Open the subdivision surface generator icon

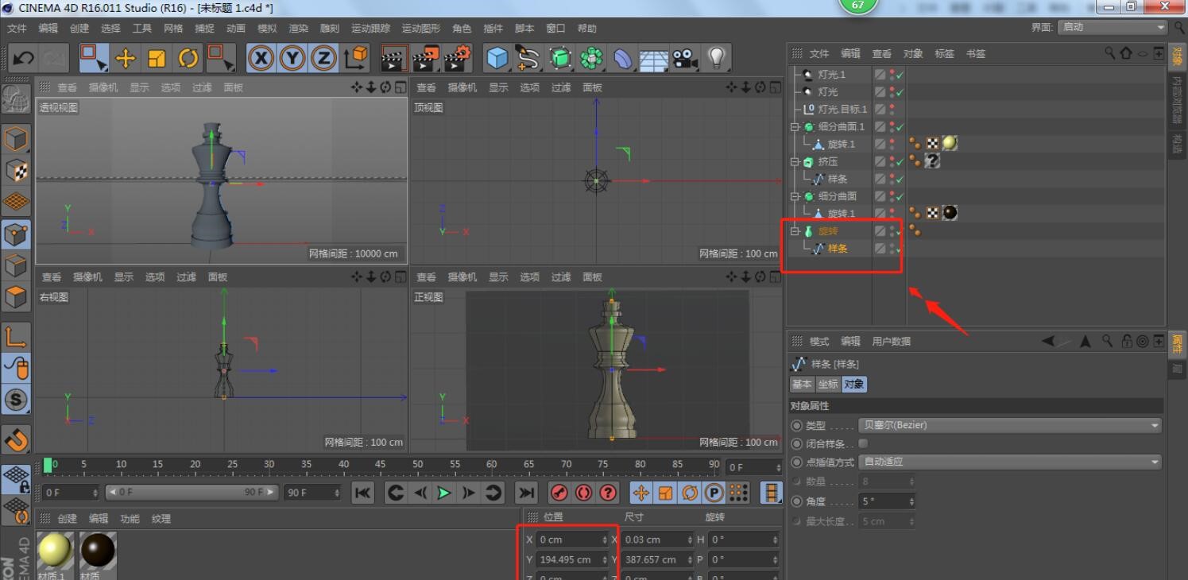tap(560, 58)
